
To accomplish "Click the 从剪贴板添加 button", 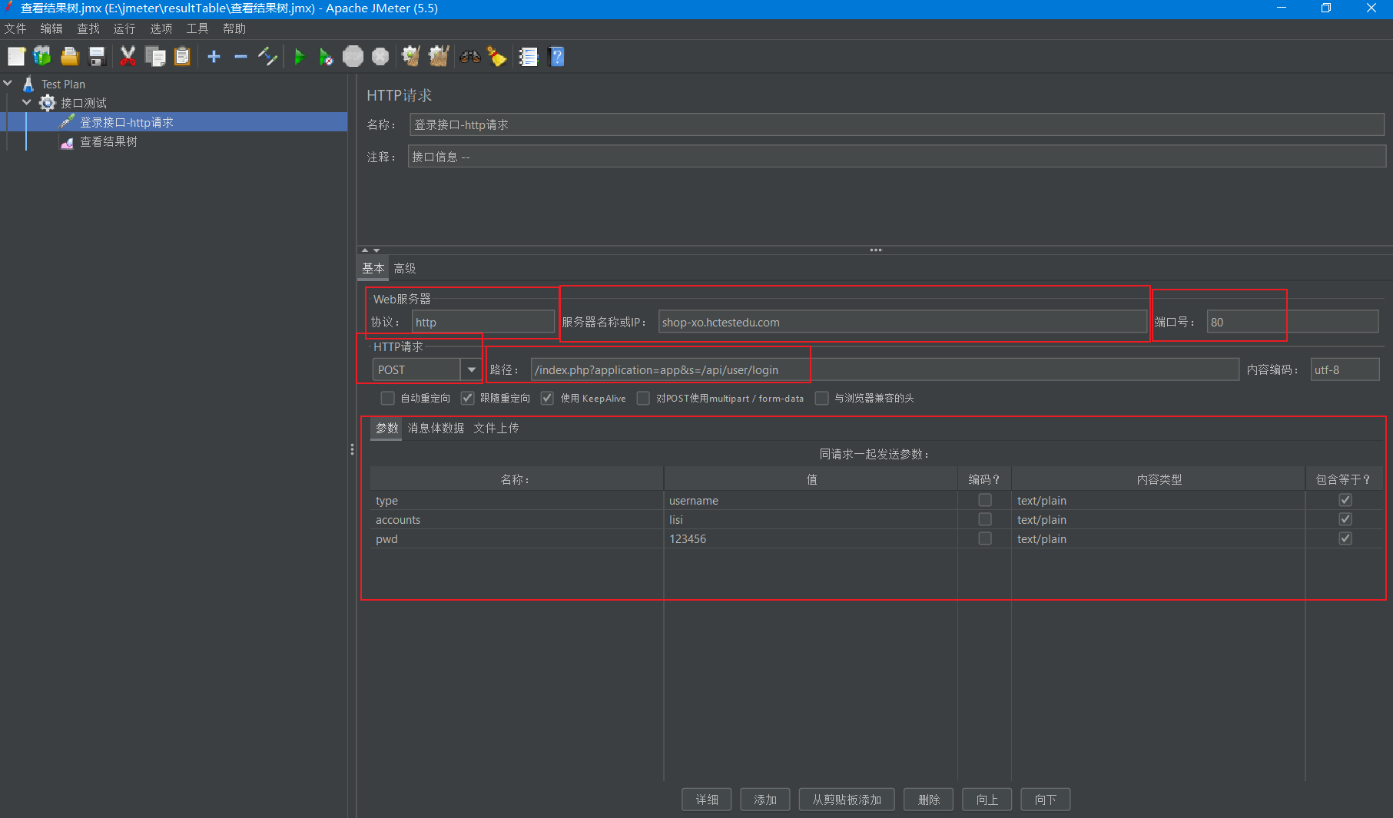I will (847, 800).
